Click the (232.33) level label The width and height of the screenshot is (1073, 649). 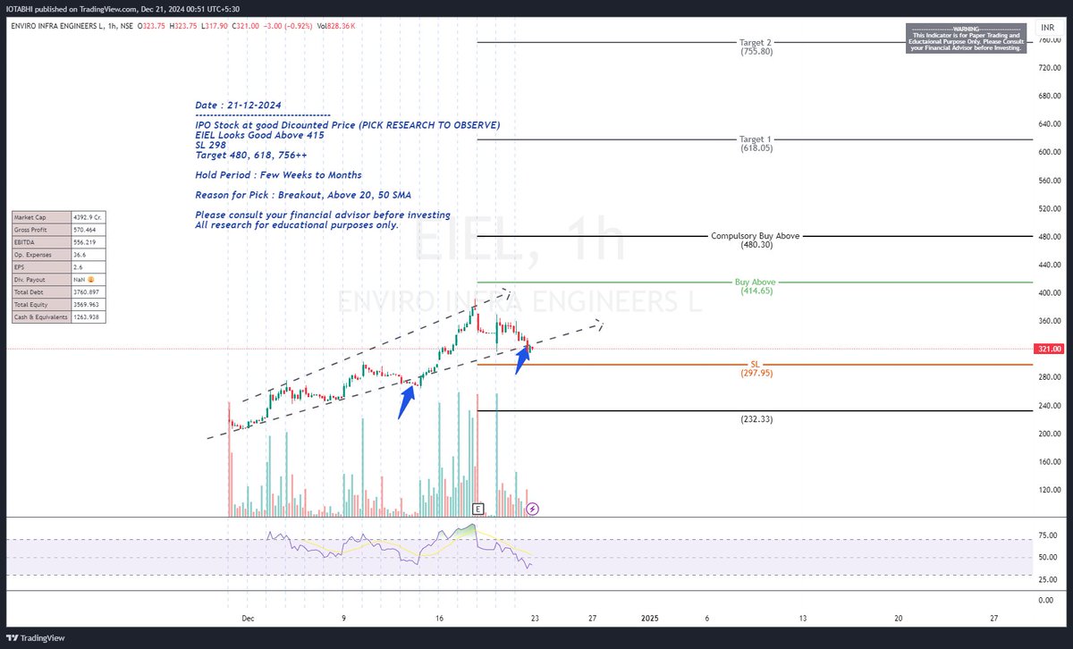click(756, 418)
